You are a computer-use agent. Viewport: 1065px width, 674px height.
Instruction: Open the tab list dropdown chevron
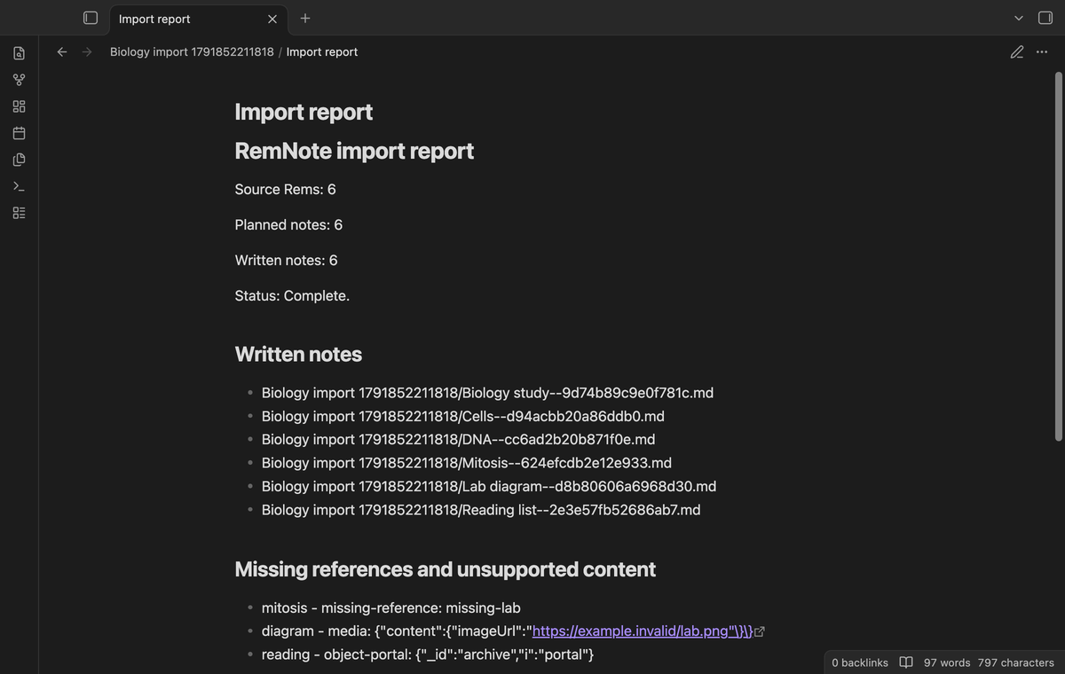(1018, 18)
